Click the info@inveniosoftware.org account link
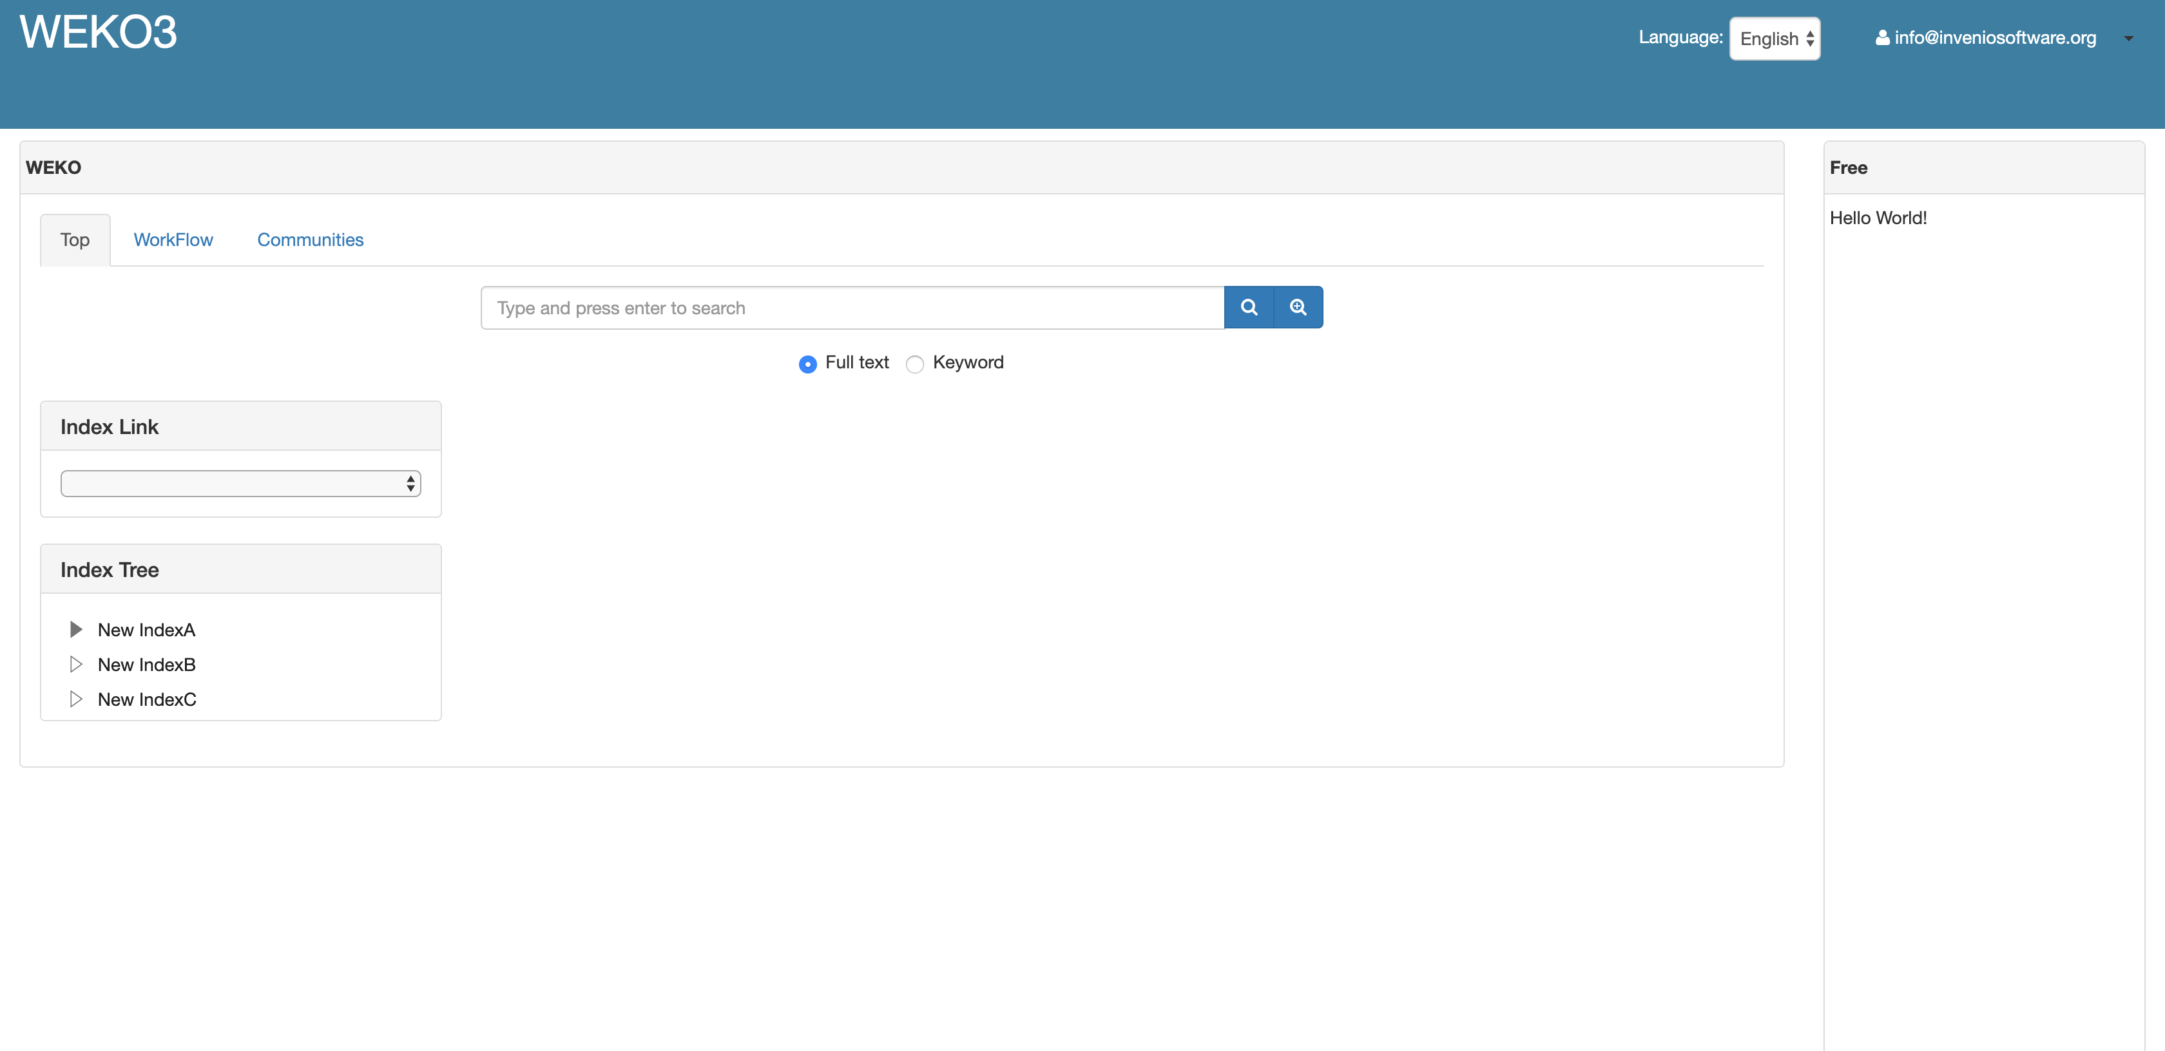The height and width of the screenshot is (1051, 2165). 1994,38
